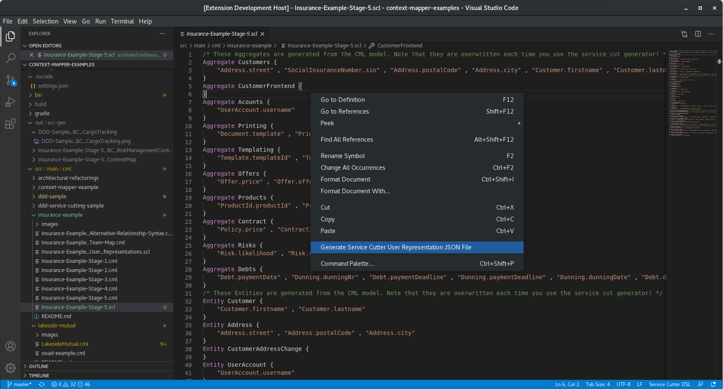Expand the architectural-refactorings folder
The image size is (723, 389).
click(67, 178)
